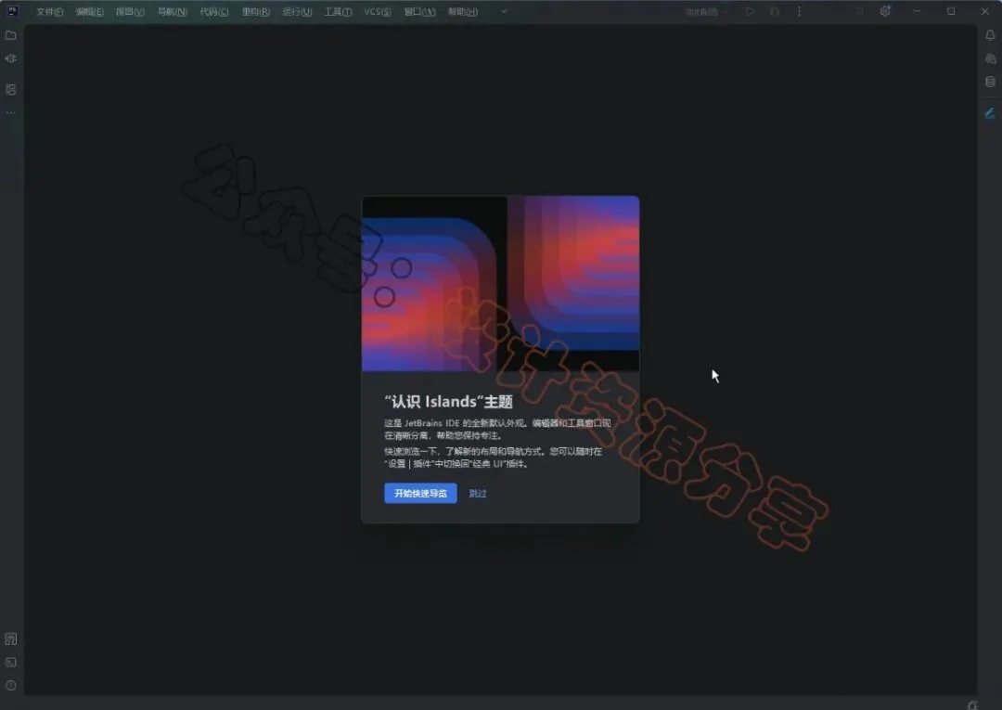Open the Notifications bell icon
Screen dimensions: 1002x710
990,35
